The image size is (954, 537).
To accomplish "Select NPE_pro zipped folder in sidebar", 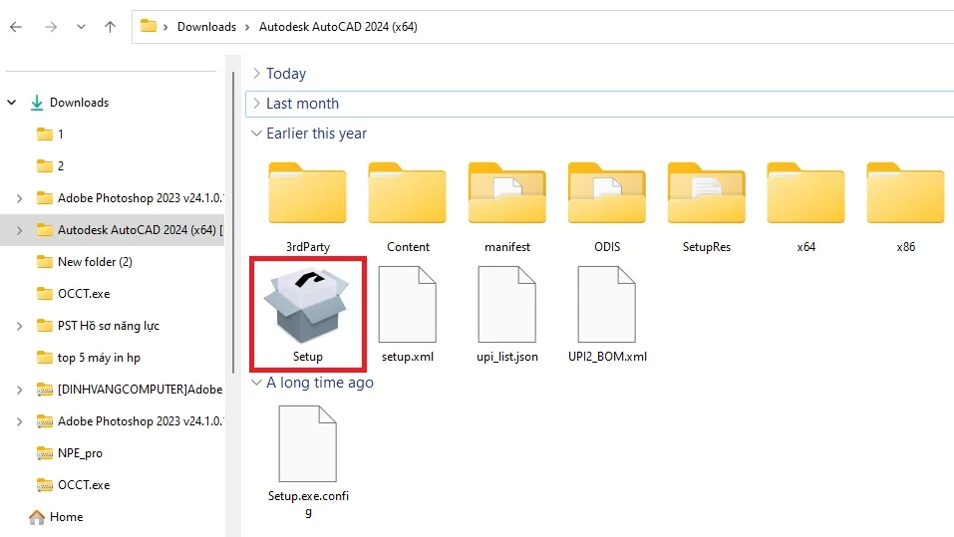I will pyautogui.click(x=70, y=453).
